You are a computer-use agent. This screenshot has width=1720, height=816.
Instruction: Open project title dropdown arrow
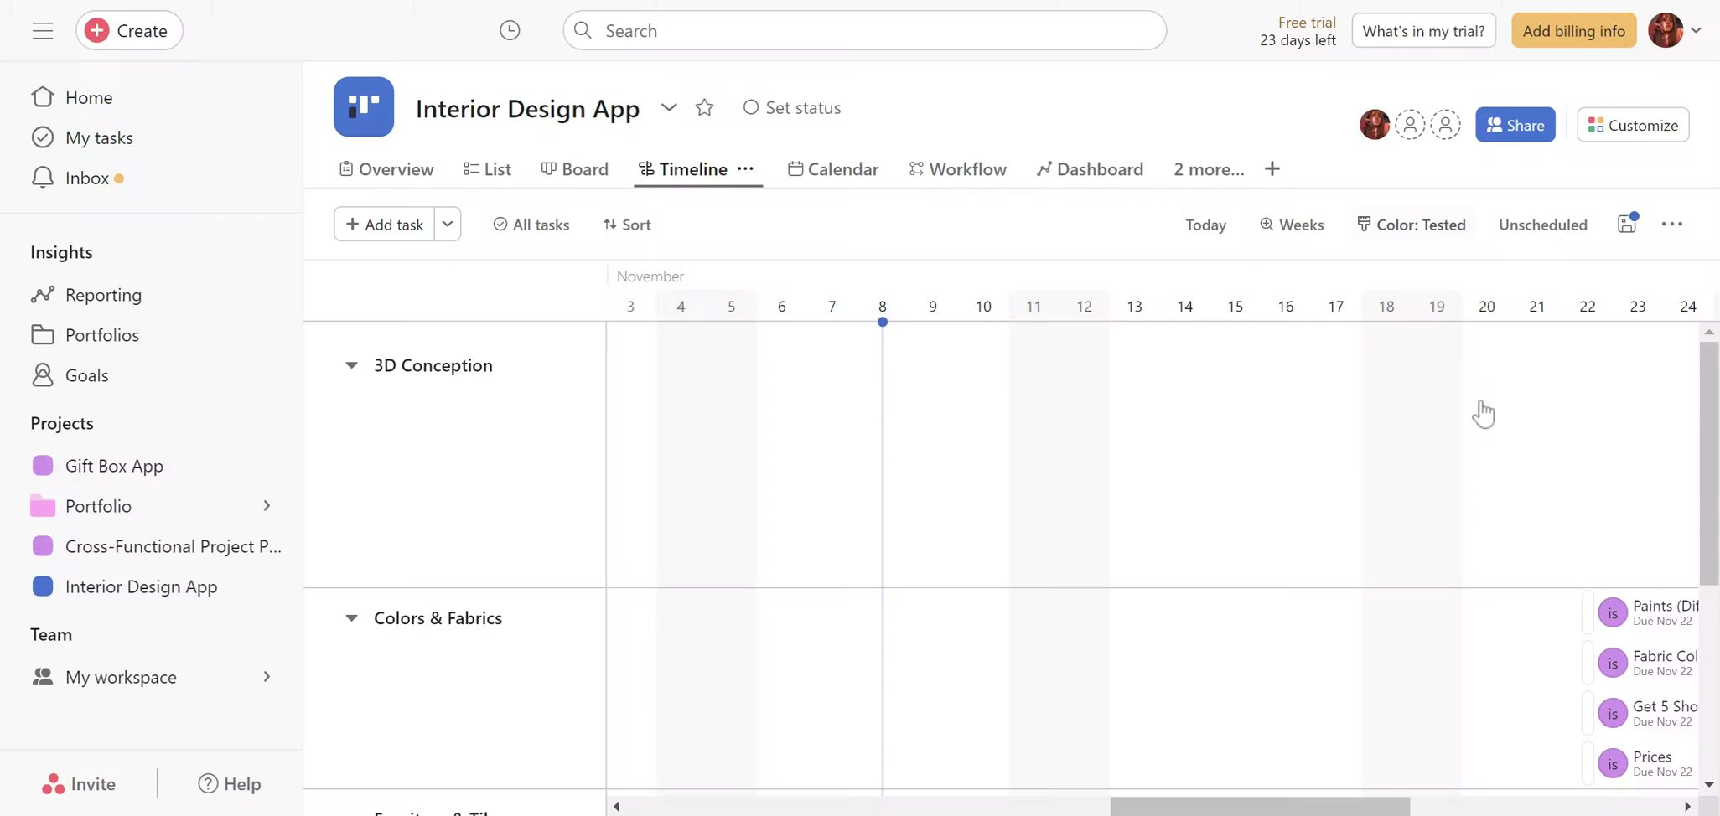tap(669, 108)
